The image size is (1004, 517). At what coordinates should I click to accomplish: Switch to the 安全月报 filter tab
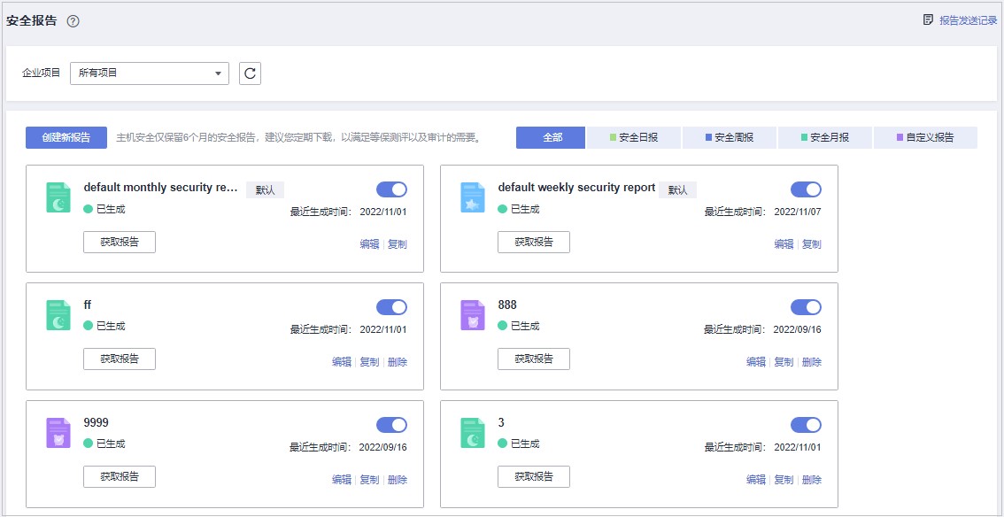pos(824,137)
